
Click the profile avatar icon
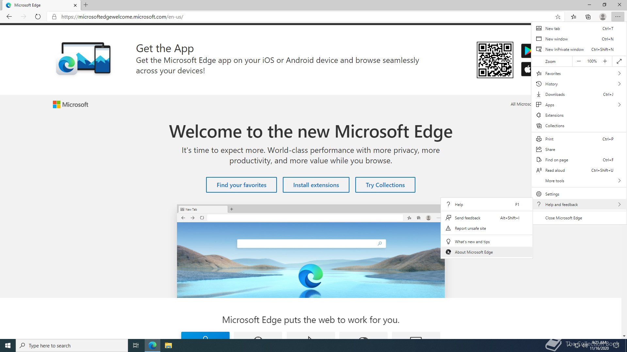tap(603, 17)
